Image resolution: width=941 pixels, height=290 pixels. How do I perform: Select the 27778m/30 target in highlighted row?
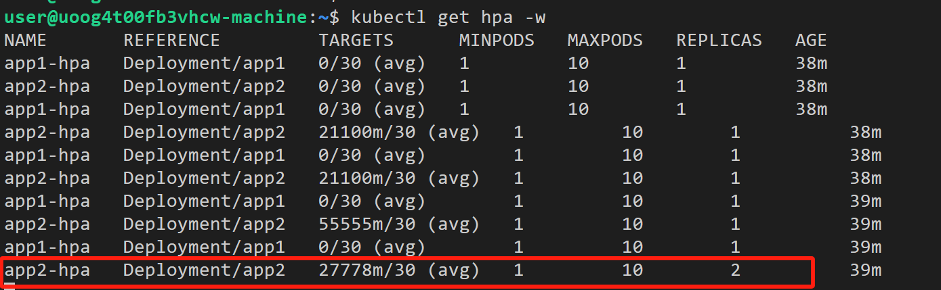click(372, 271)
